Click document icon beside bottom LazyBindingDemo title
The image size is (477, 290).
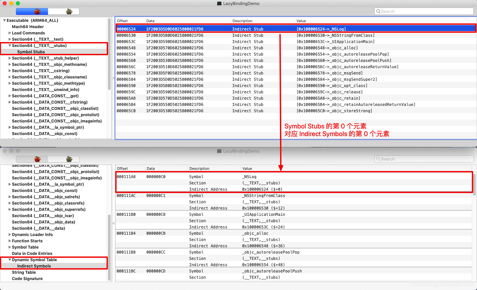click(x=219, y=151)
